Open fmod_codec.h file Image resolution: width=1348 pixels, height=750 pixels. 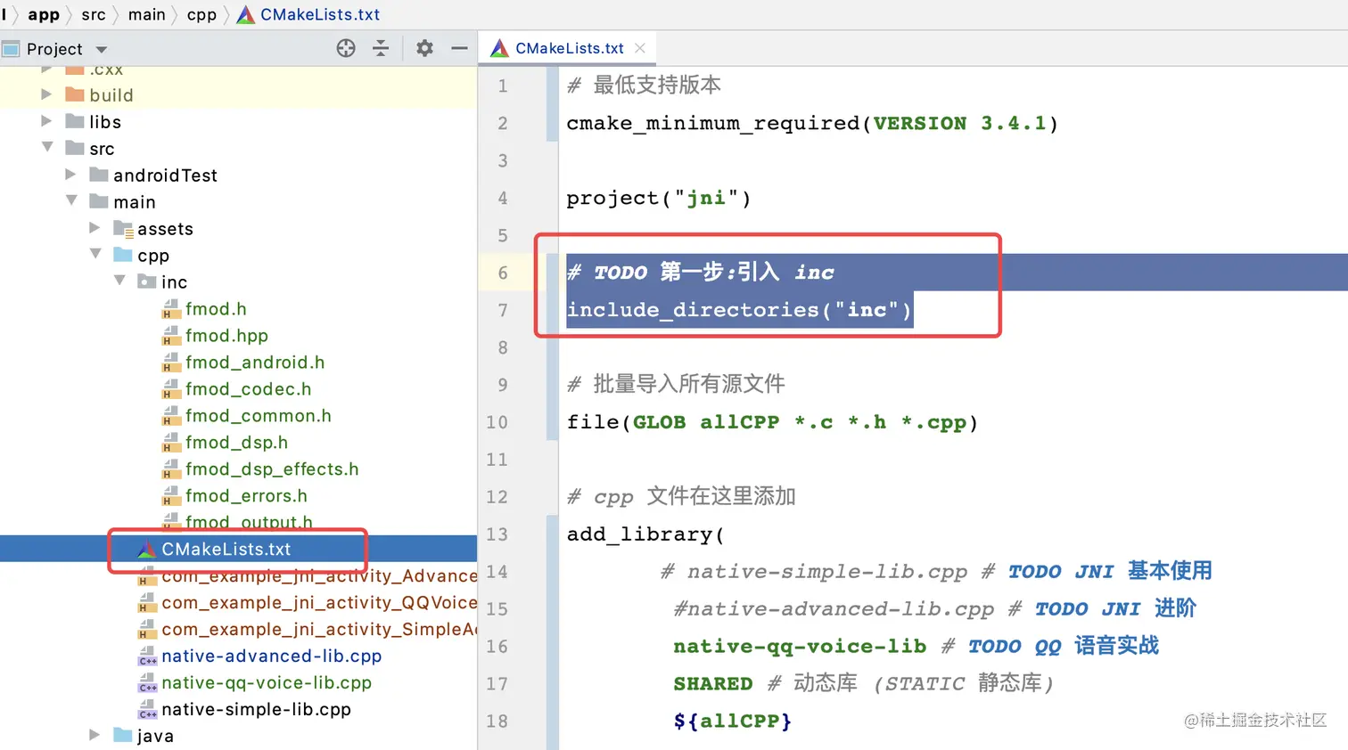click(x=249, y=389)
